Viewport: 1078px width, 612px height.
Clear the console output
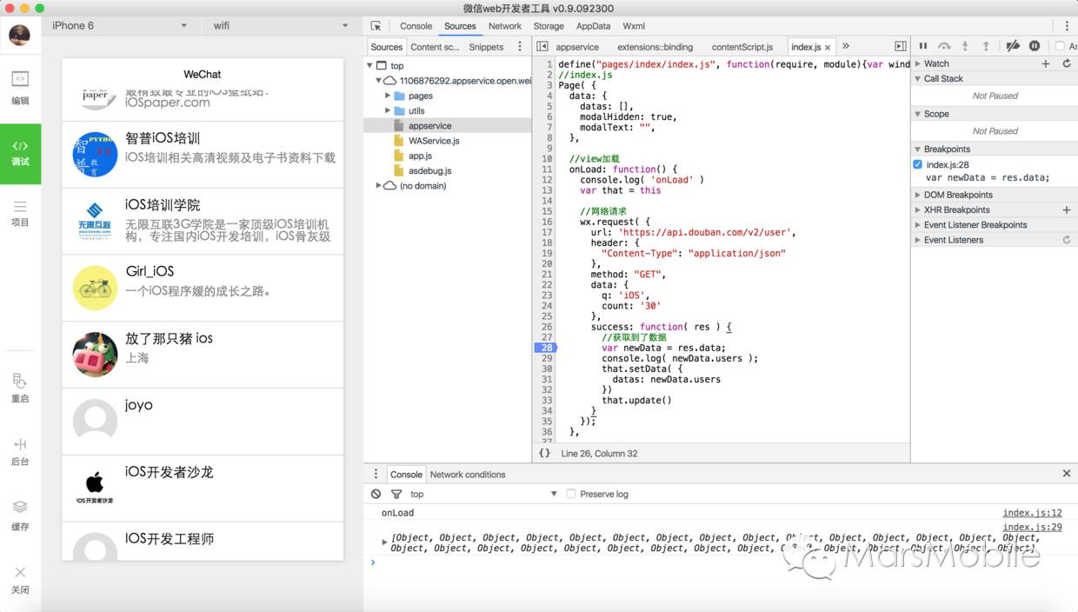[x=376, y=494]
